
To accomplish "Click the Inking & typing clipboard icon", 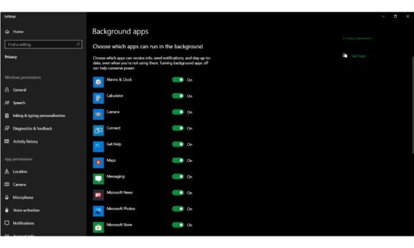I will [x=7, y=116].
